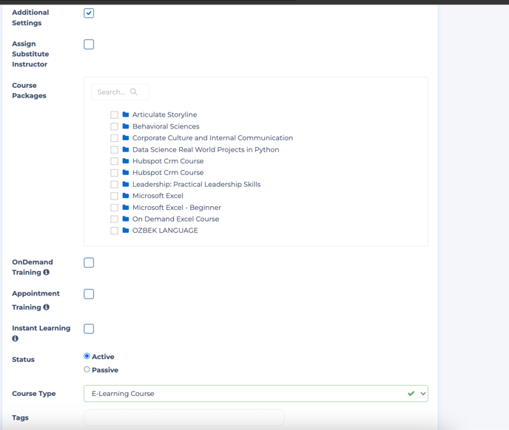This screenshot has width=509, height=430.
Task: Click the Behavioral Sciences folder icon
Action: tap(126, 126)
